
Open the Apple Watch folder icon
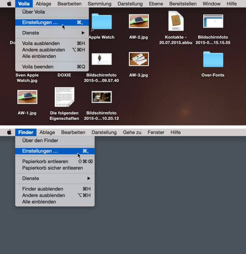pos(101,22)
